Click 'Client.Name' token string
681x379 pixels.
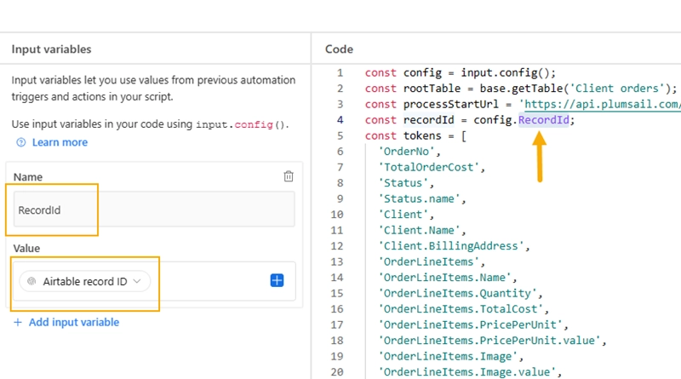click(x=419, y=230)
